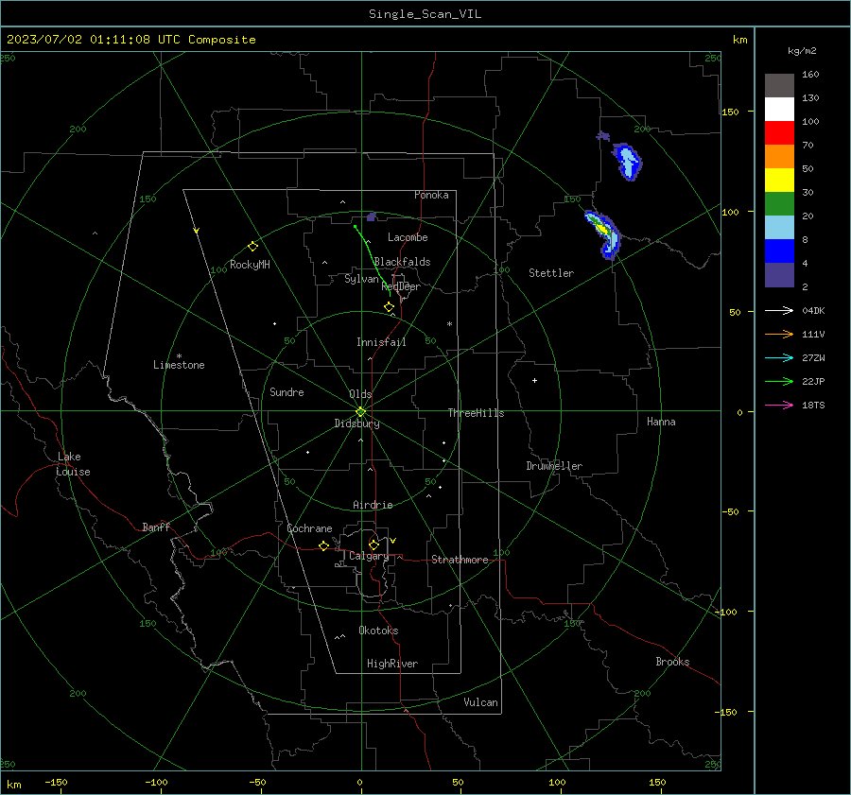Click the Olds town label

point(360,394)
